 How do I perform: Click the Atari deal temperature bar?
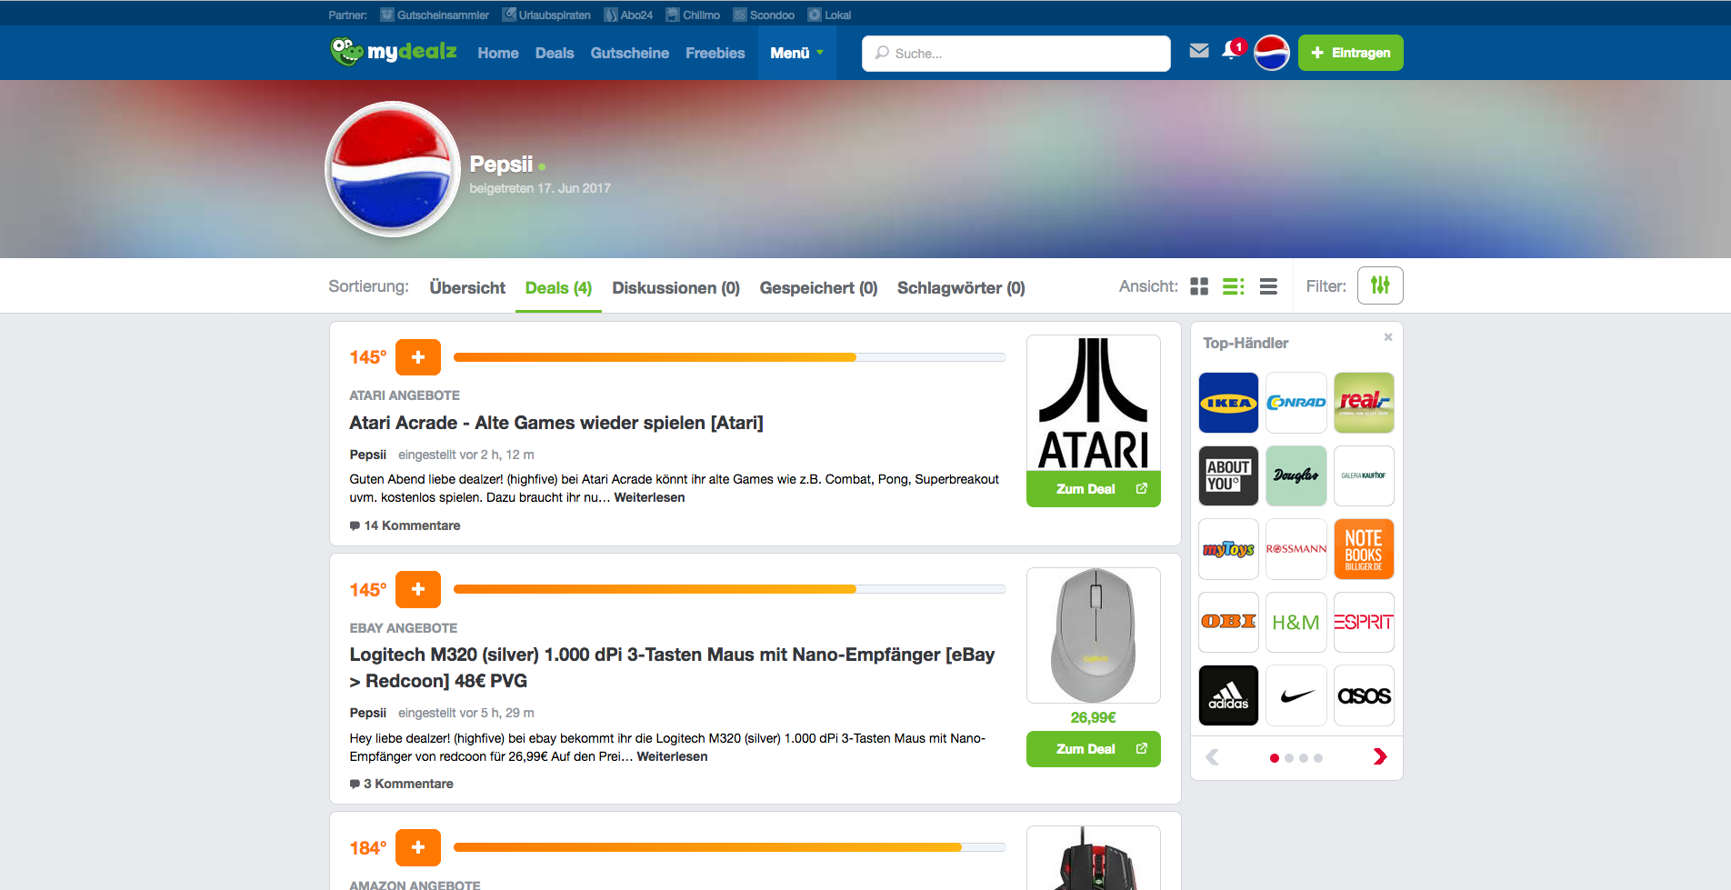coord(729,357)
